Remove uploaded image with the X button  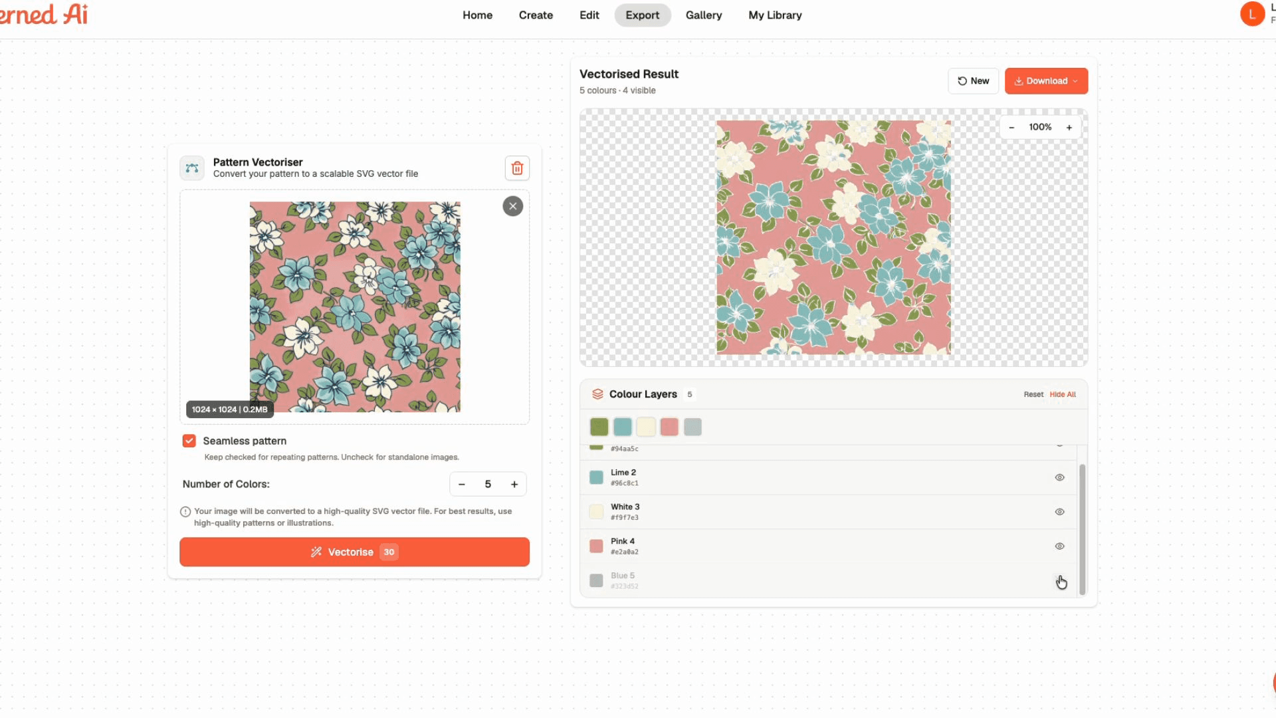[x=512, y=206]
